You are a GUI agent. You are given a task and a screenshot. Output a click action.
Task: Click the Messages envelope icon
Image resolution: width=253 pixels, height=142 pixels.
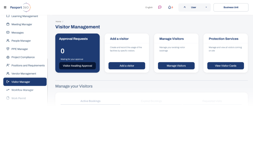tap(8, 32)
